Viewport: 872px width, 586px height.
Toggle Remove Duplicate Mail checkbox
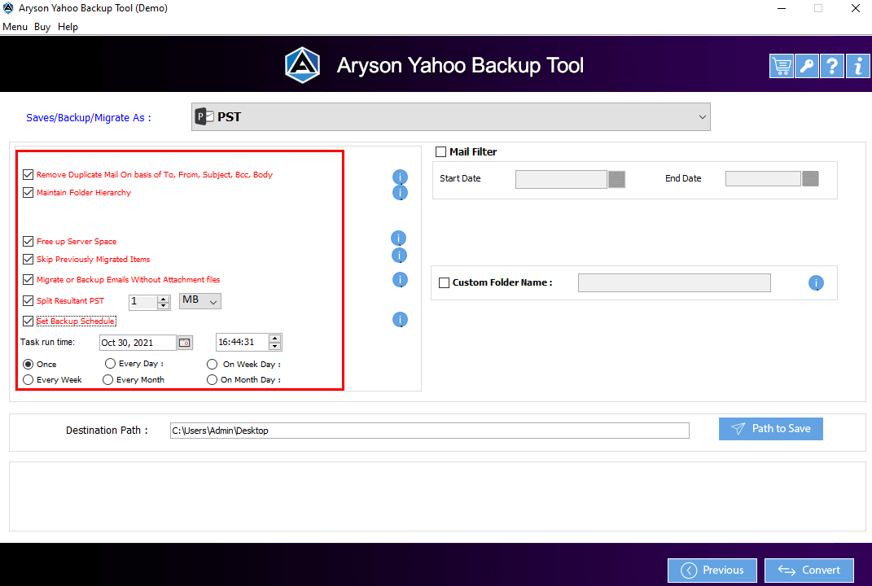(28, 174)
